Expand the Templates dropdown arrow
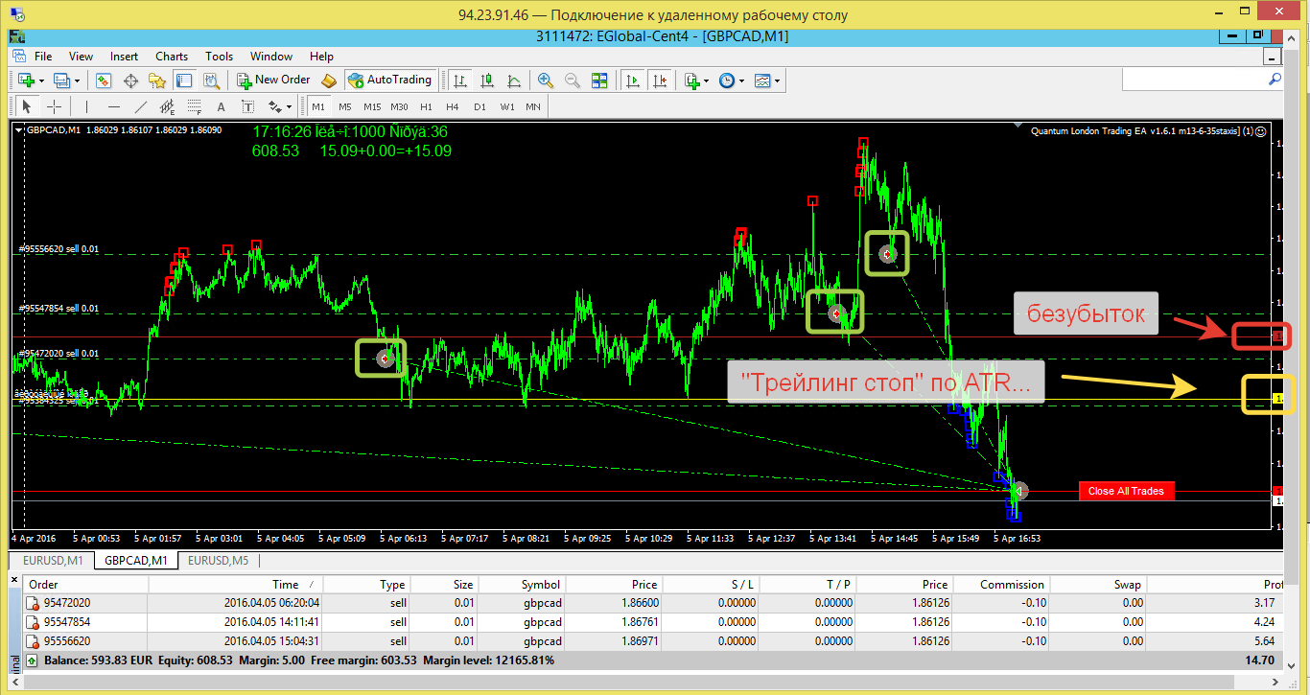Screen dimensions: 1310x695 [x=778, y=81]
